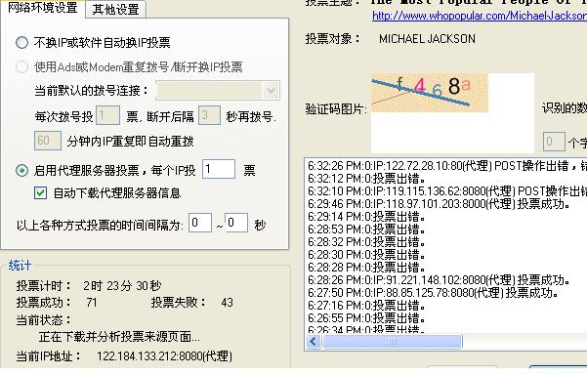
Task: Select log entry 118.97.101.203:8000 投票成功
Action: tap(439, 204)
